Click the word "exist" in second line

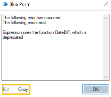(43, 23)
